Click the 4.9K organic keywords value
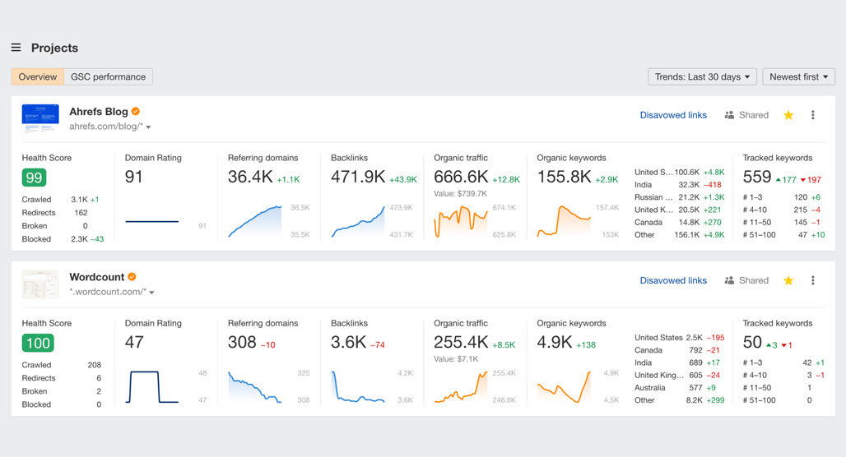The height and width of the screenshot is (457, 846). point(555,342)
